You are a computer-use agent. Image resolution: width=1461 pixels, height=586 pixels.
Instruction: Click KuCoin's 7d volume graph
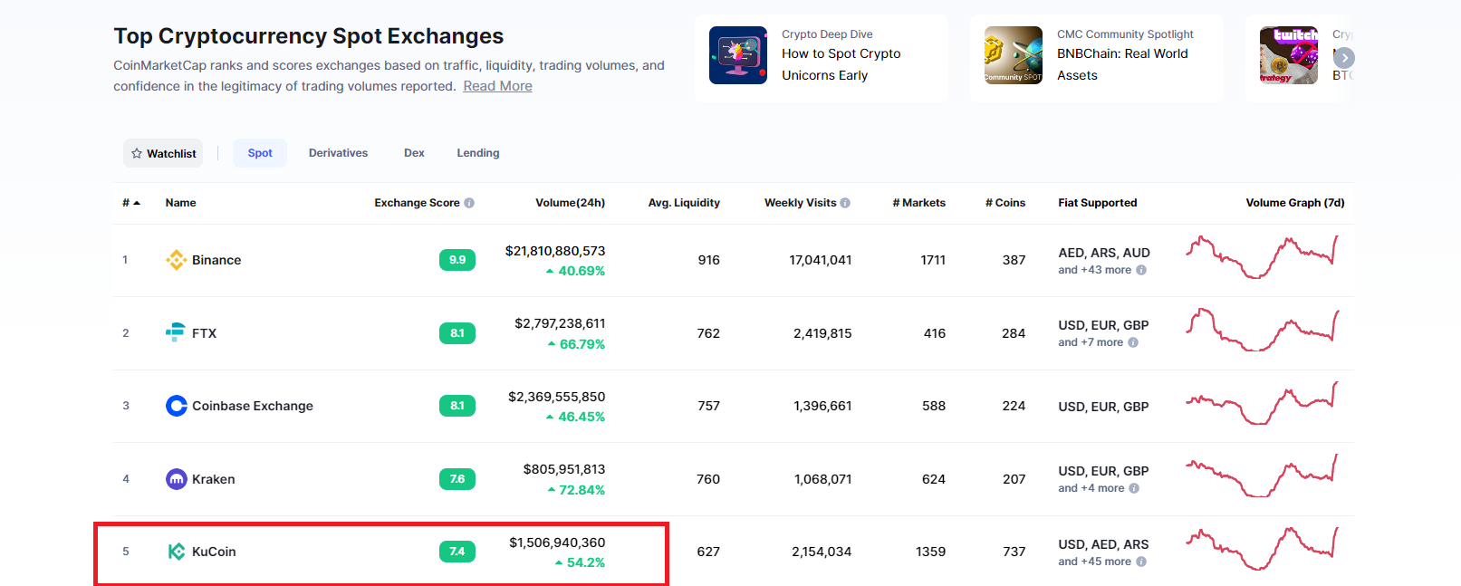(x=1262, y=549)
